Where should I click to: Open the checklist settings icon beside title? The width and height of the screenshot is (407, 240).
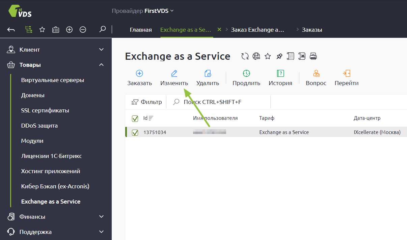[x=291, y=56]
